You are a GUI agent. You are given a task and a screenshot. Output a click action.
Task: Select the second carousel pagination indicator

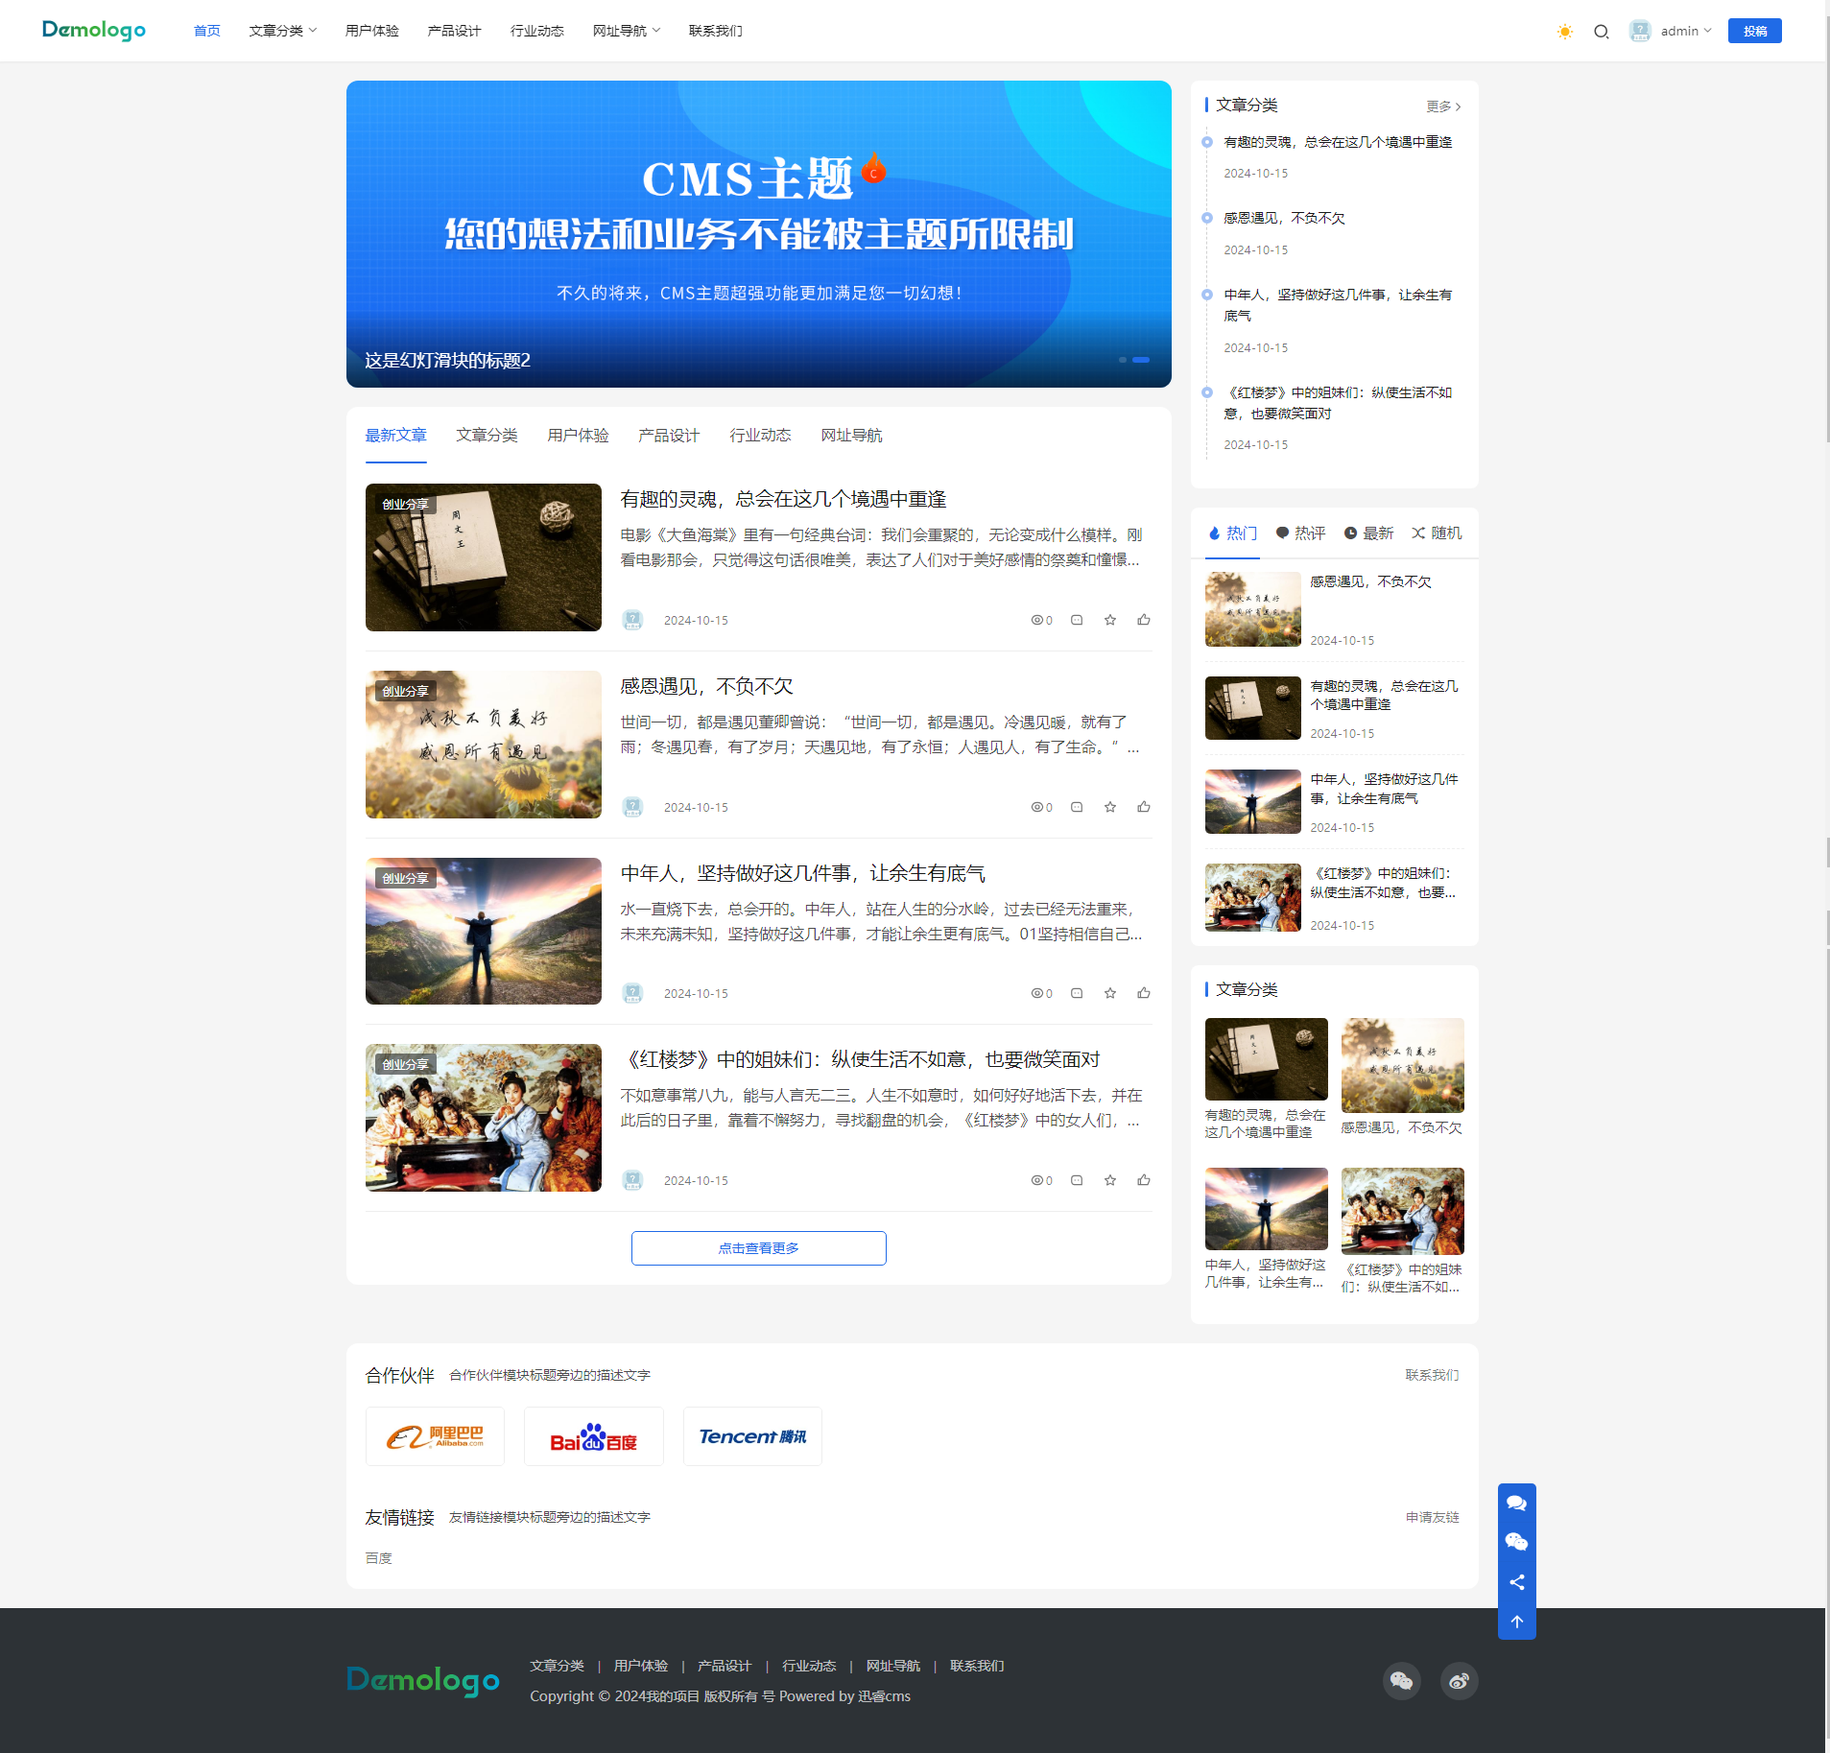pos(1141,360)
